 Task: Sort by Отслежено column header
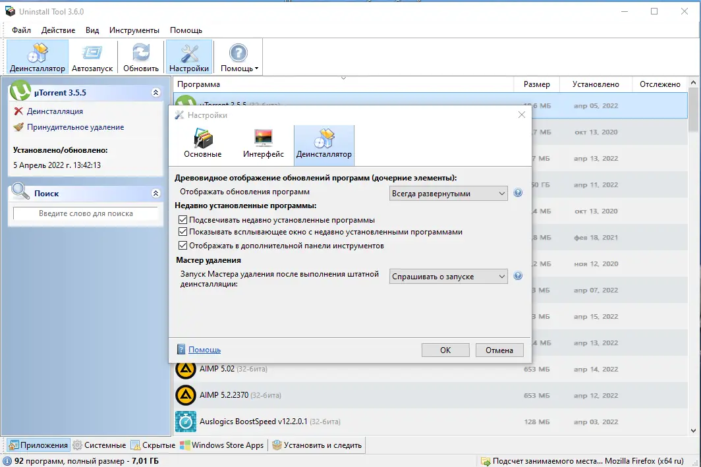point(659,84)
